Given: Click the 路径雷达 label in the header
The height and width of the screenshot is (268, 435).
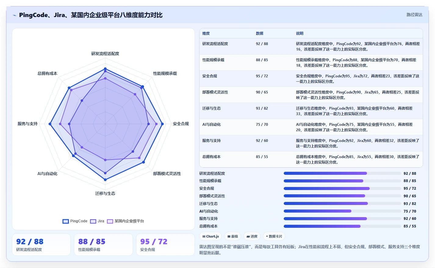Looking at the screenshot, I should pyautogui.click(x=414, y=15).
